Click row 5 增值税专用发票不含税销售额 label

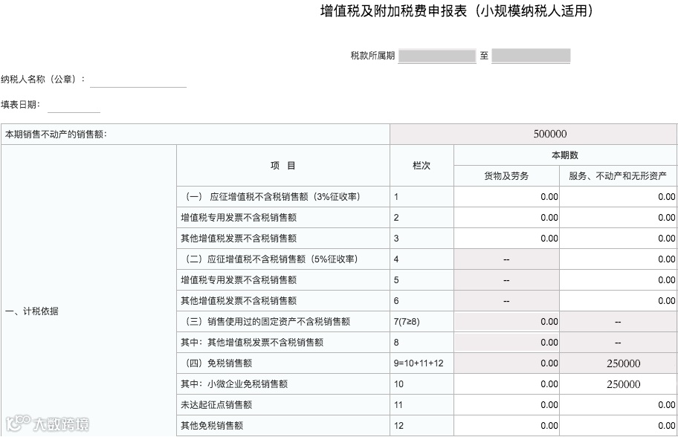click(239, 279)
